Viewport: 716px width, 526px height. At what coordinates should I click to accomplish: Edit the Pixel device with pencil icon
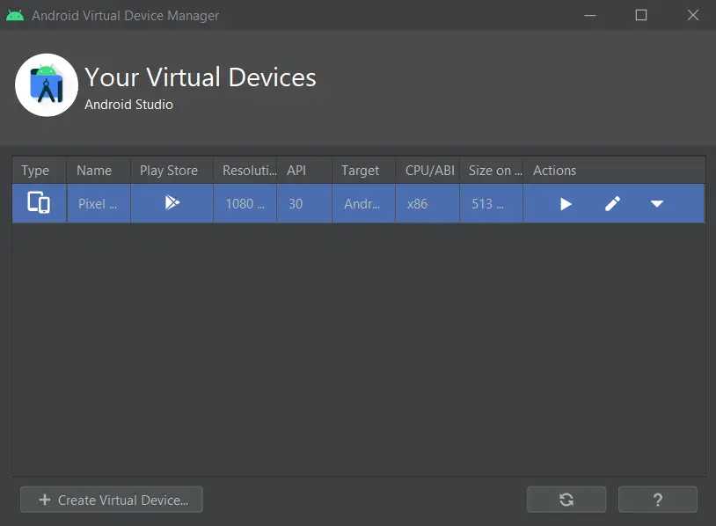pos(612,204)
